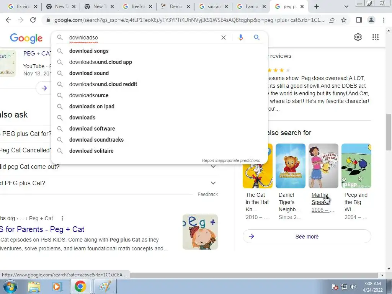View site security lock info

pos(48,20)
